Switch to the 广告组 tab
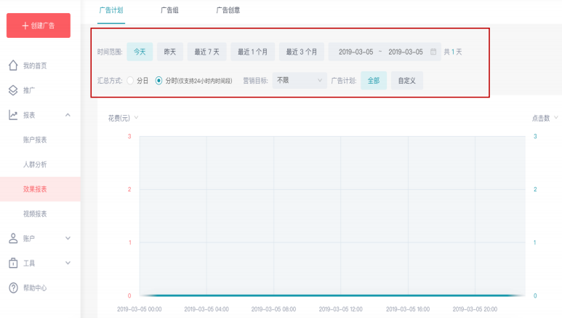This screenshot has height=318, width=562. click(x=169, y=10)
